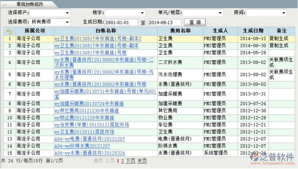Open link wy卫生费20130817中东首座1号楼-副本
The height and width of the screenshot is (169, 298).
(x=96, y=45)
